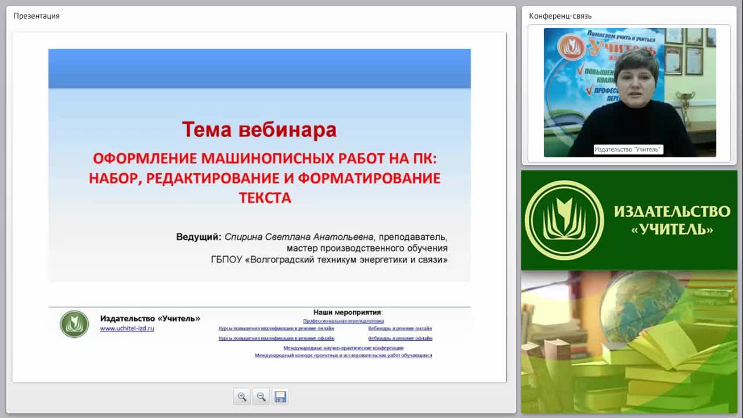Open the Вебинары в режиме офлайн link

[x=400, y=338]
